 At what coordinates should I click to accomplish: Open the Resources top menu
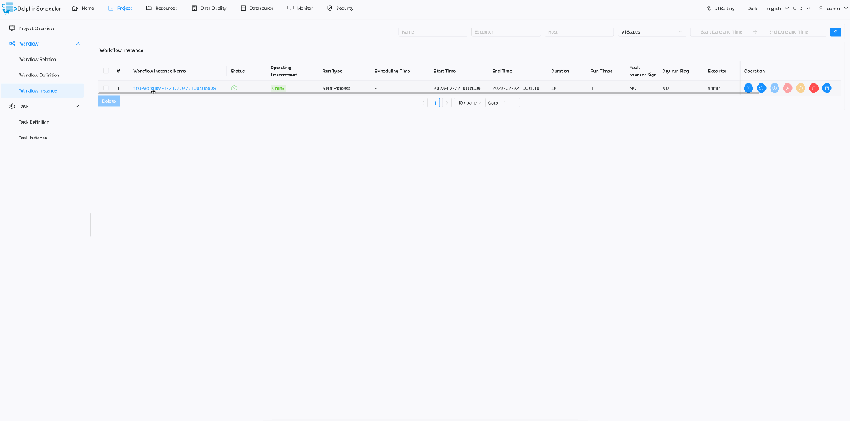[x=161, y=9]
